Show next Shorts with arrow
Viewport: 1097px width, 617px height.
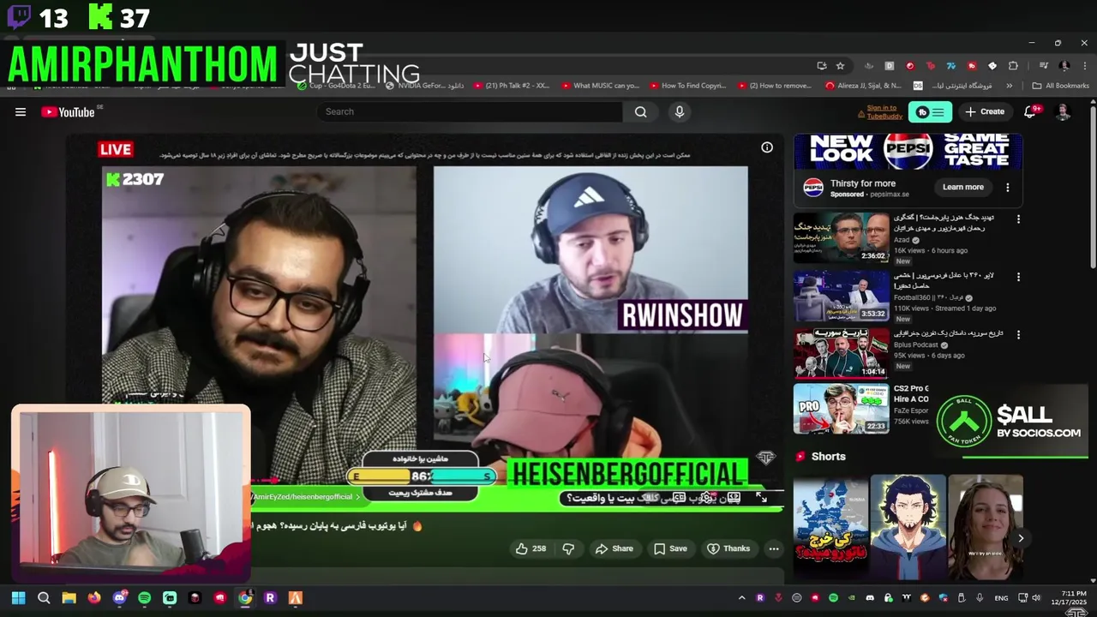click(x=1020, y=538)
